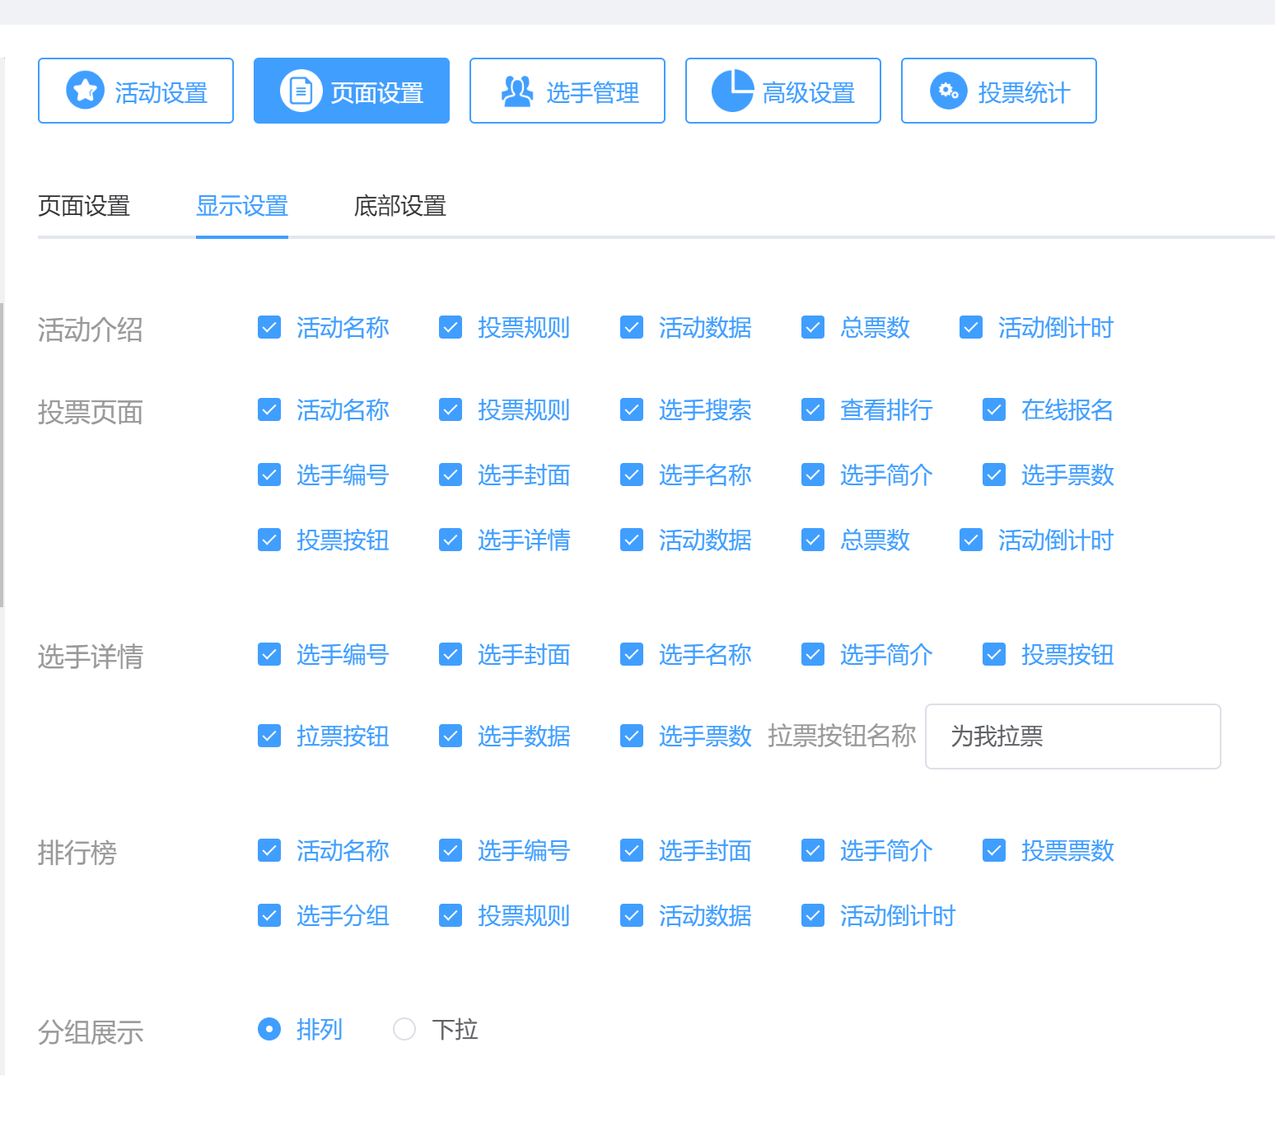1275x1127 pixels.
Task: Open the 活动设置 section
Action: (136, 91)
